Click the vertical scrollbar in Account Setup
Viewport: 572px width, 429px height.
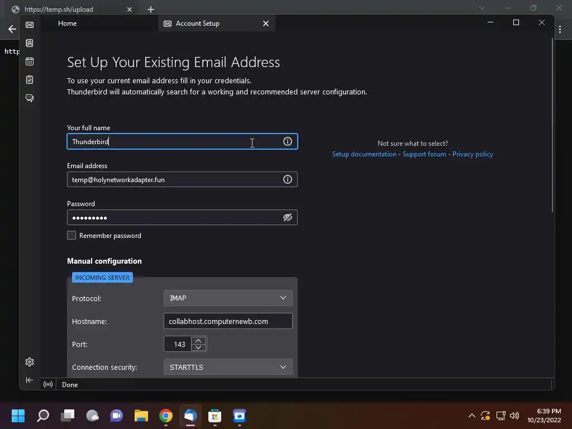(552, 125)
